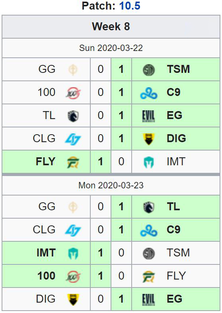Image resolution: width=222 pixels, height=313 pixels.
Task: Click 100 Thieves logo in Sunday's match
Action: [73, 93]
